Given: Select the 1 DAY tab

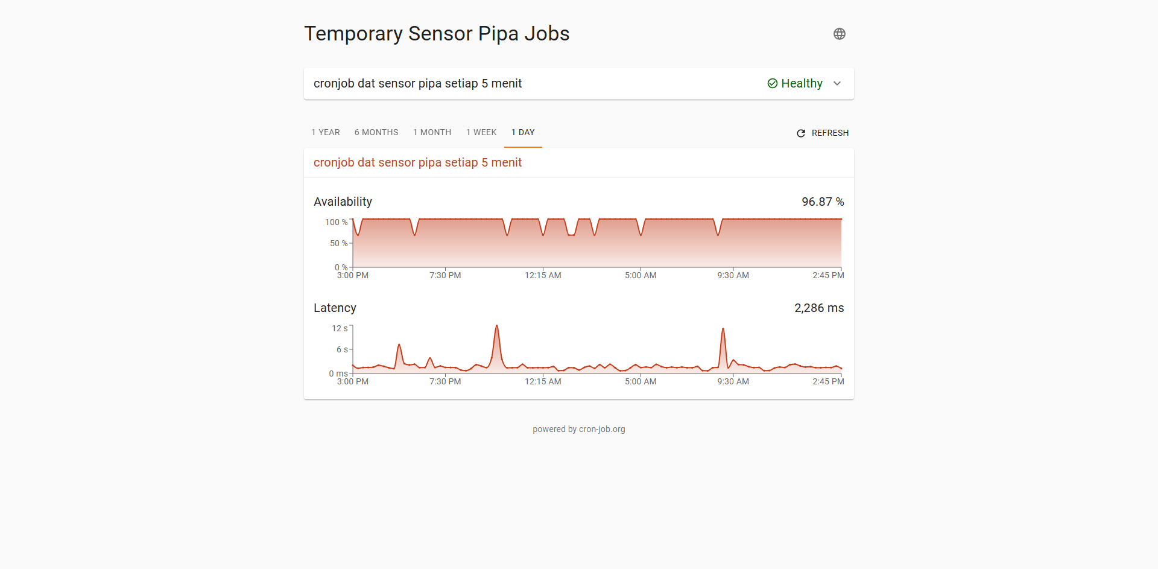Looking at the screenshot, I should click(x=523, y=132).
